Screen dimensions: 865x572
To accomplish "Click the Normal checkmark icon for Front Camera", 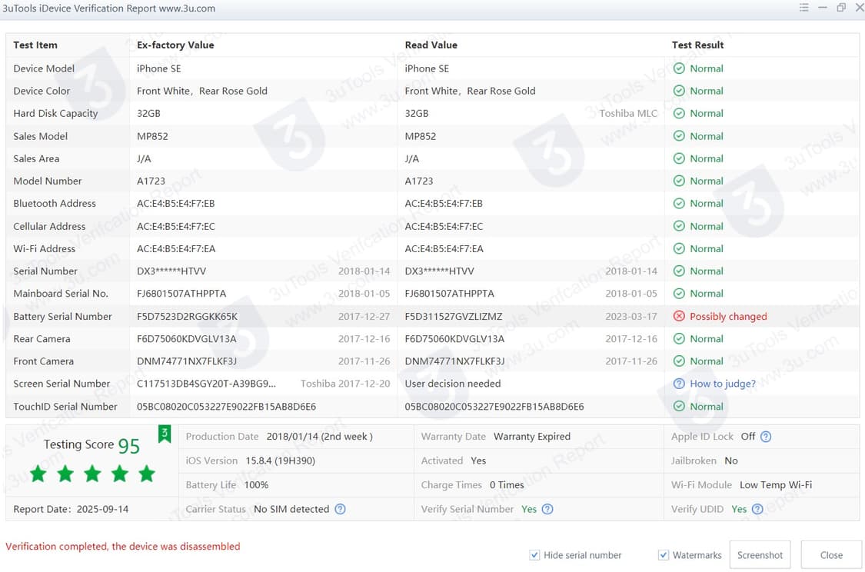I will (679, 361).
